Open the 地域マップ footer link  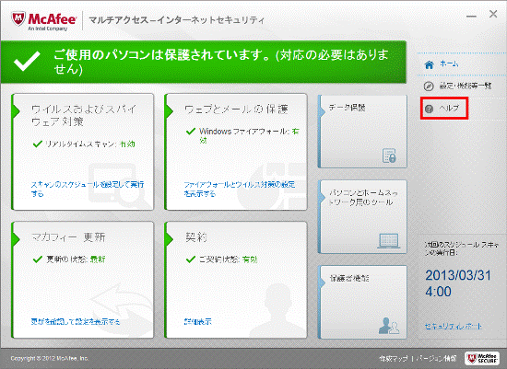tap(394, 358)
